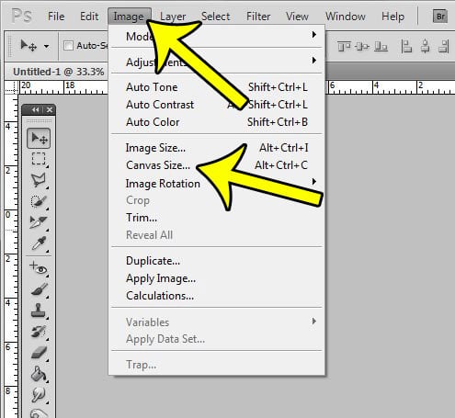The image size is (455, 418).
Task: Collapse the toolbox with double-arrow button
Action: 36,109
